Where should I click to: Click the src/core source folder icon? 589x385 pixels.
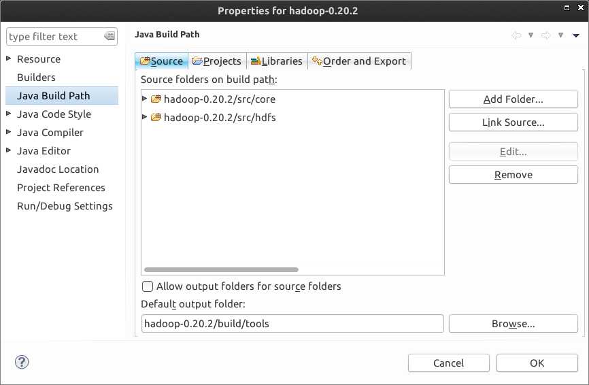tap(156, 99)
